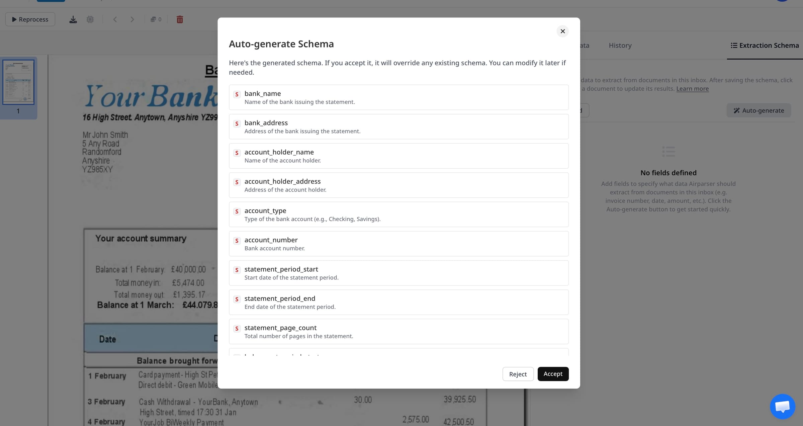Select the statement_period_start field row
803x426 pixels.
tap(398, 273)
